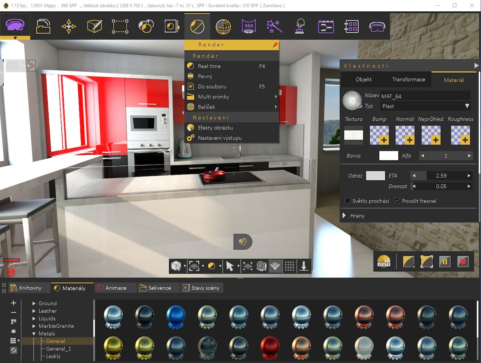Pause rendering with the pause button

[x=445, y=262]
